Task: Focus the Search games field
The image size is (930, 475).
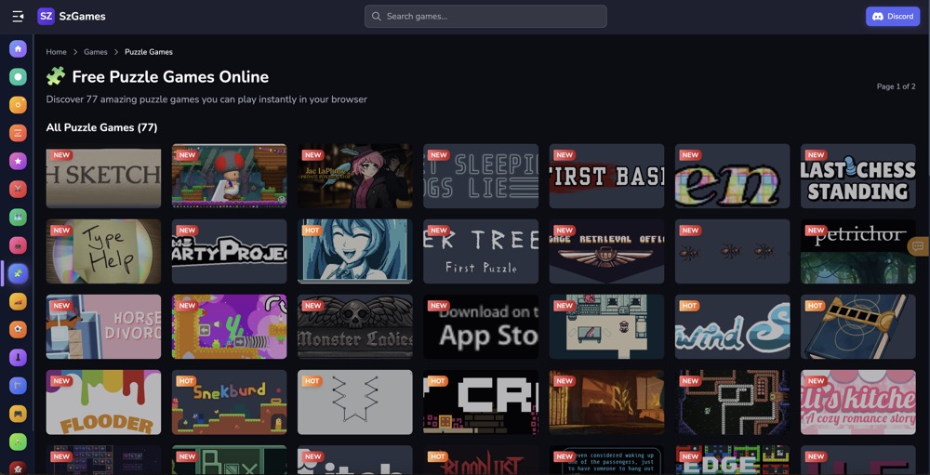Action: tap(485, 17)
